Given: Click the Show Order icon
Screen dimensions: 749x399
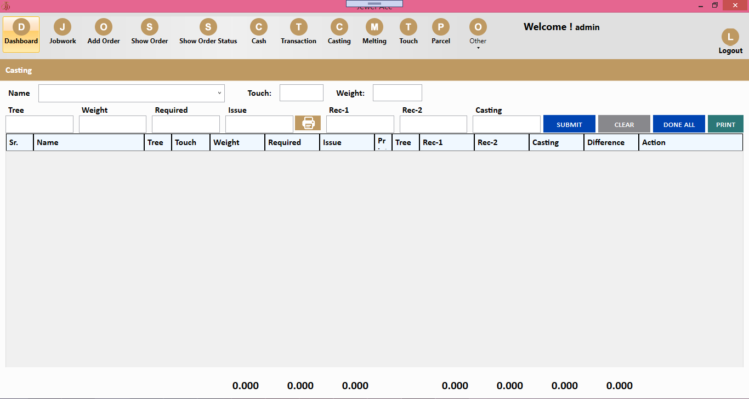Looking at the screenshot, I should click(x=149, y=33).
